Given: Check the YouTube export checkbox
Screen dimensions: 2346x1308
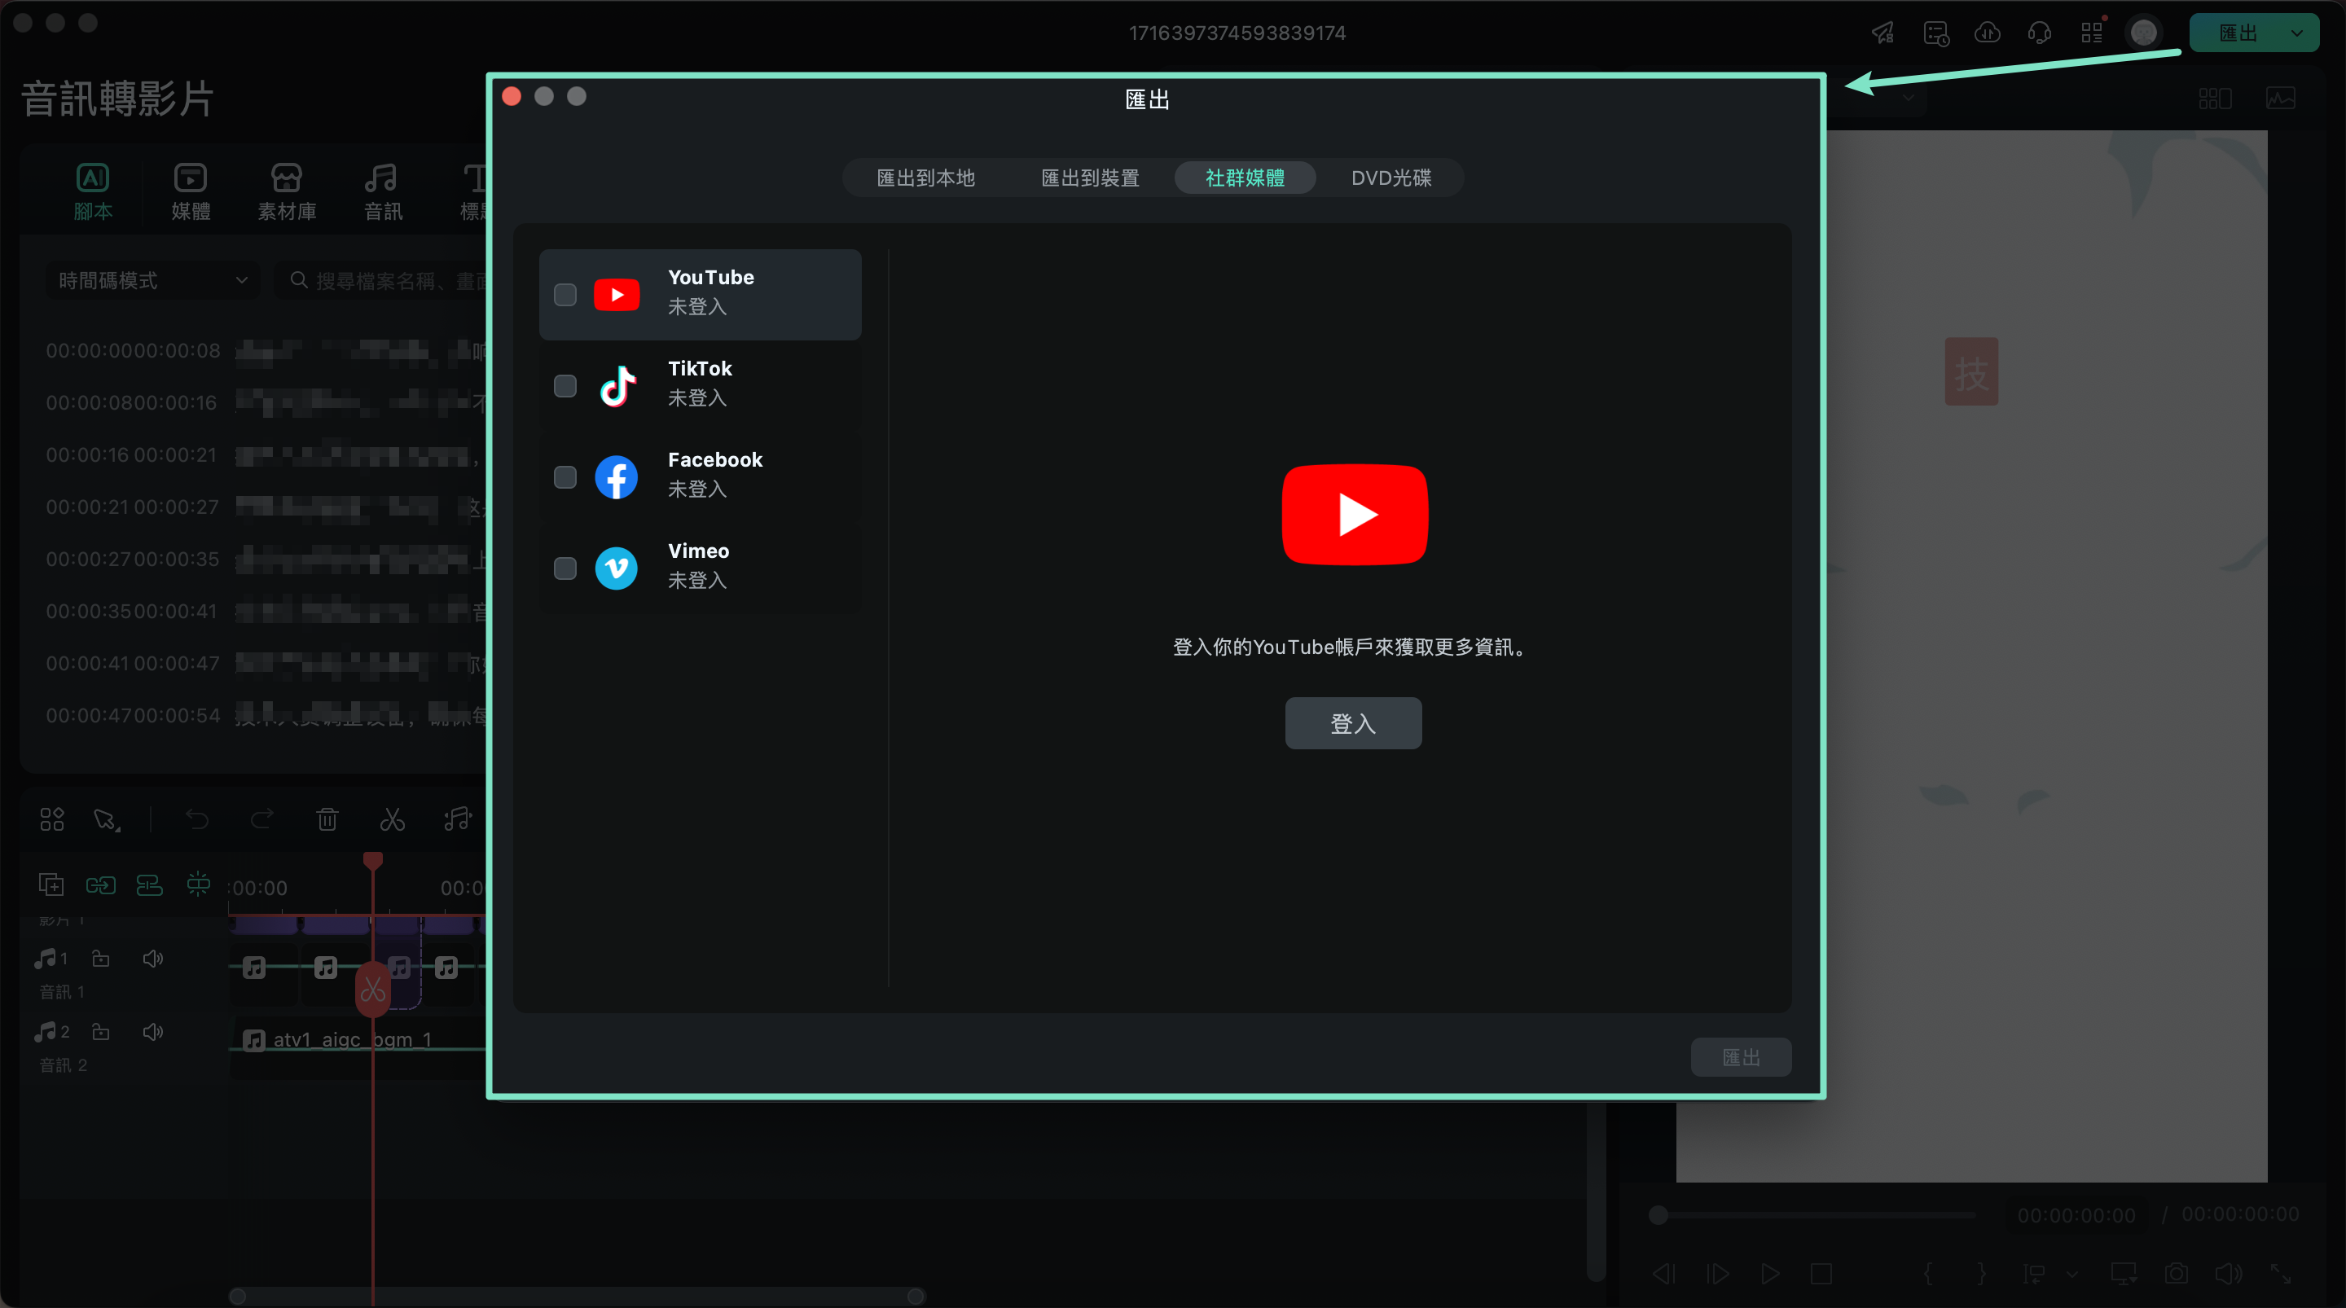Looking at the screenshot, I should point(565,294).
